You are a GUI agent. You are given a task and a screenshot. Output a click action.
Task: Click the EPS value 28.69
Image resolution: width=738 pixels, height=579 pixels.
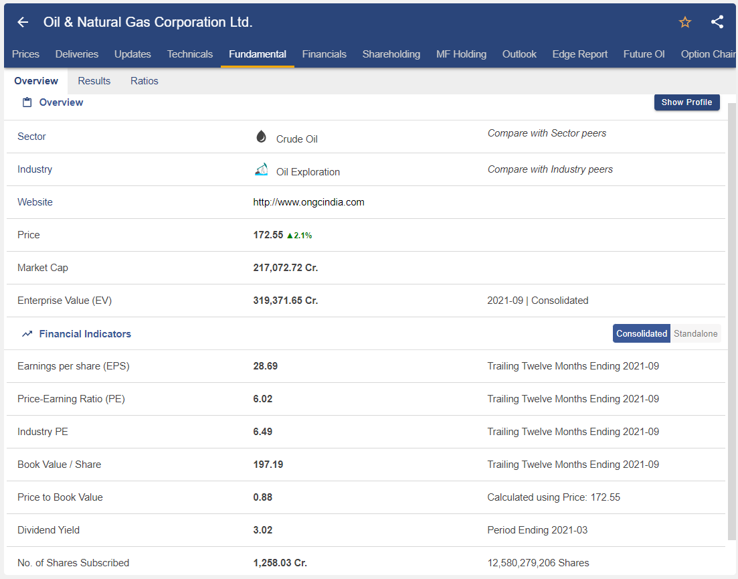(x=265, y=366)
